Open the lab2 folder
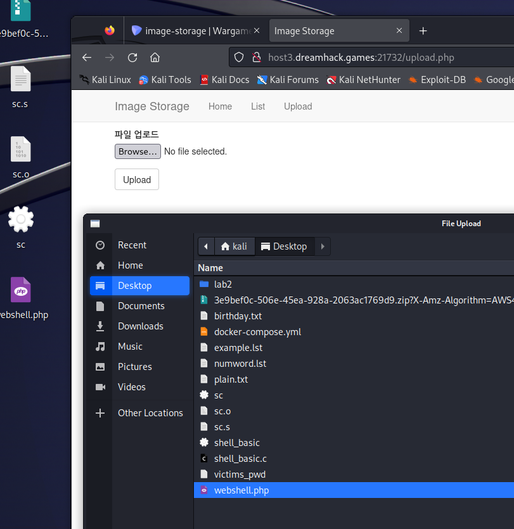The height and width of the screenshot is (529, 514). (x=354, y=284)
